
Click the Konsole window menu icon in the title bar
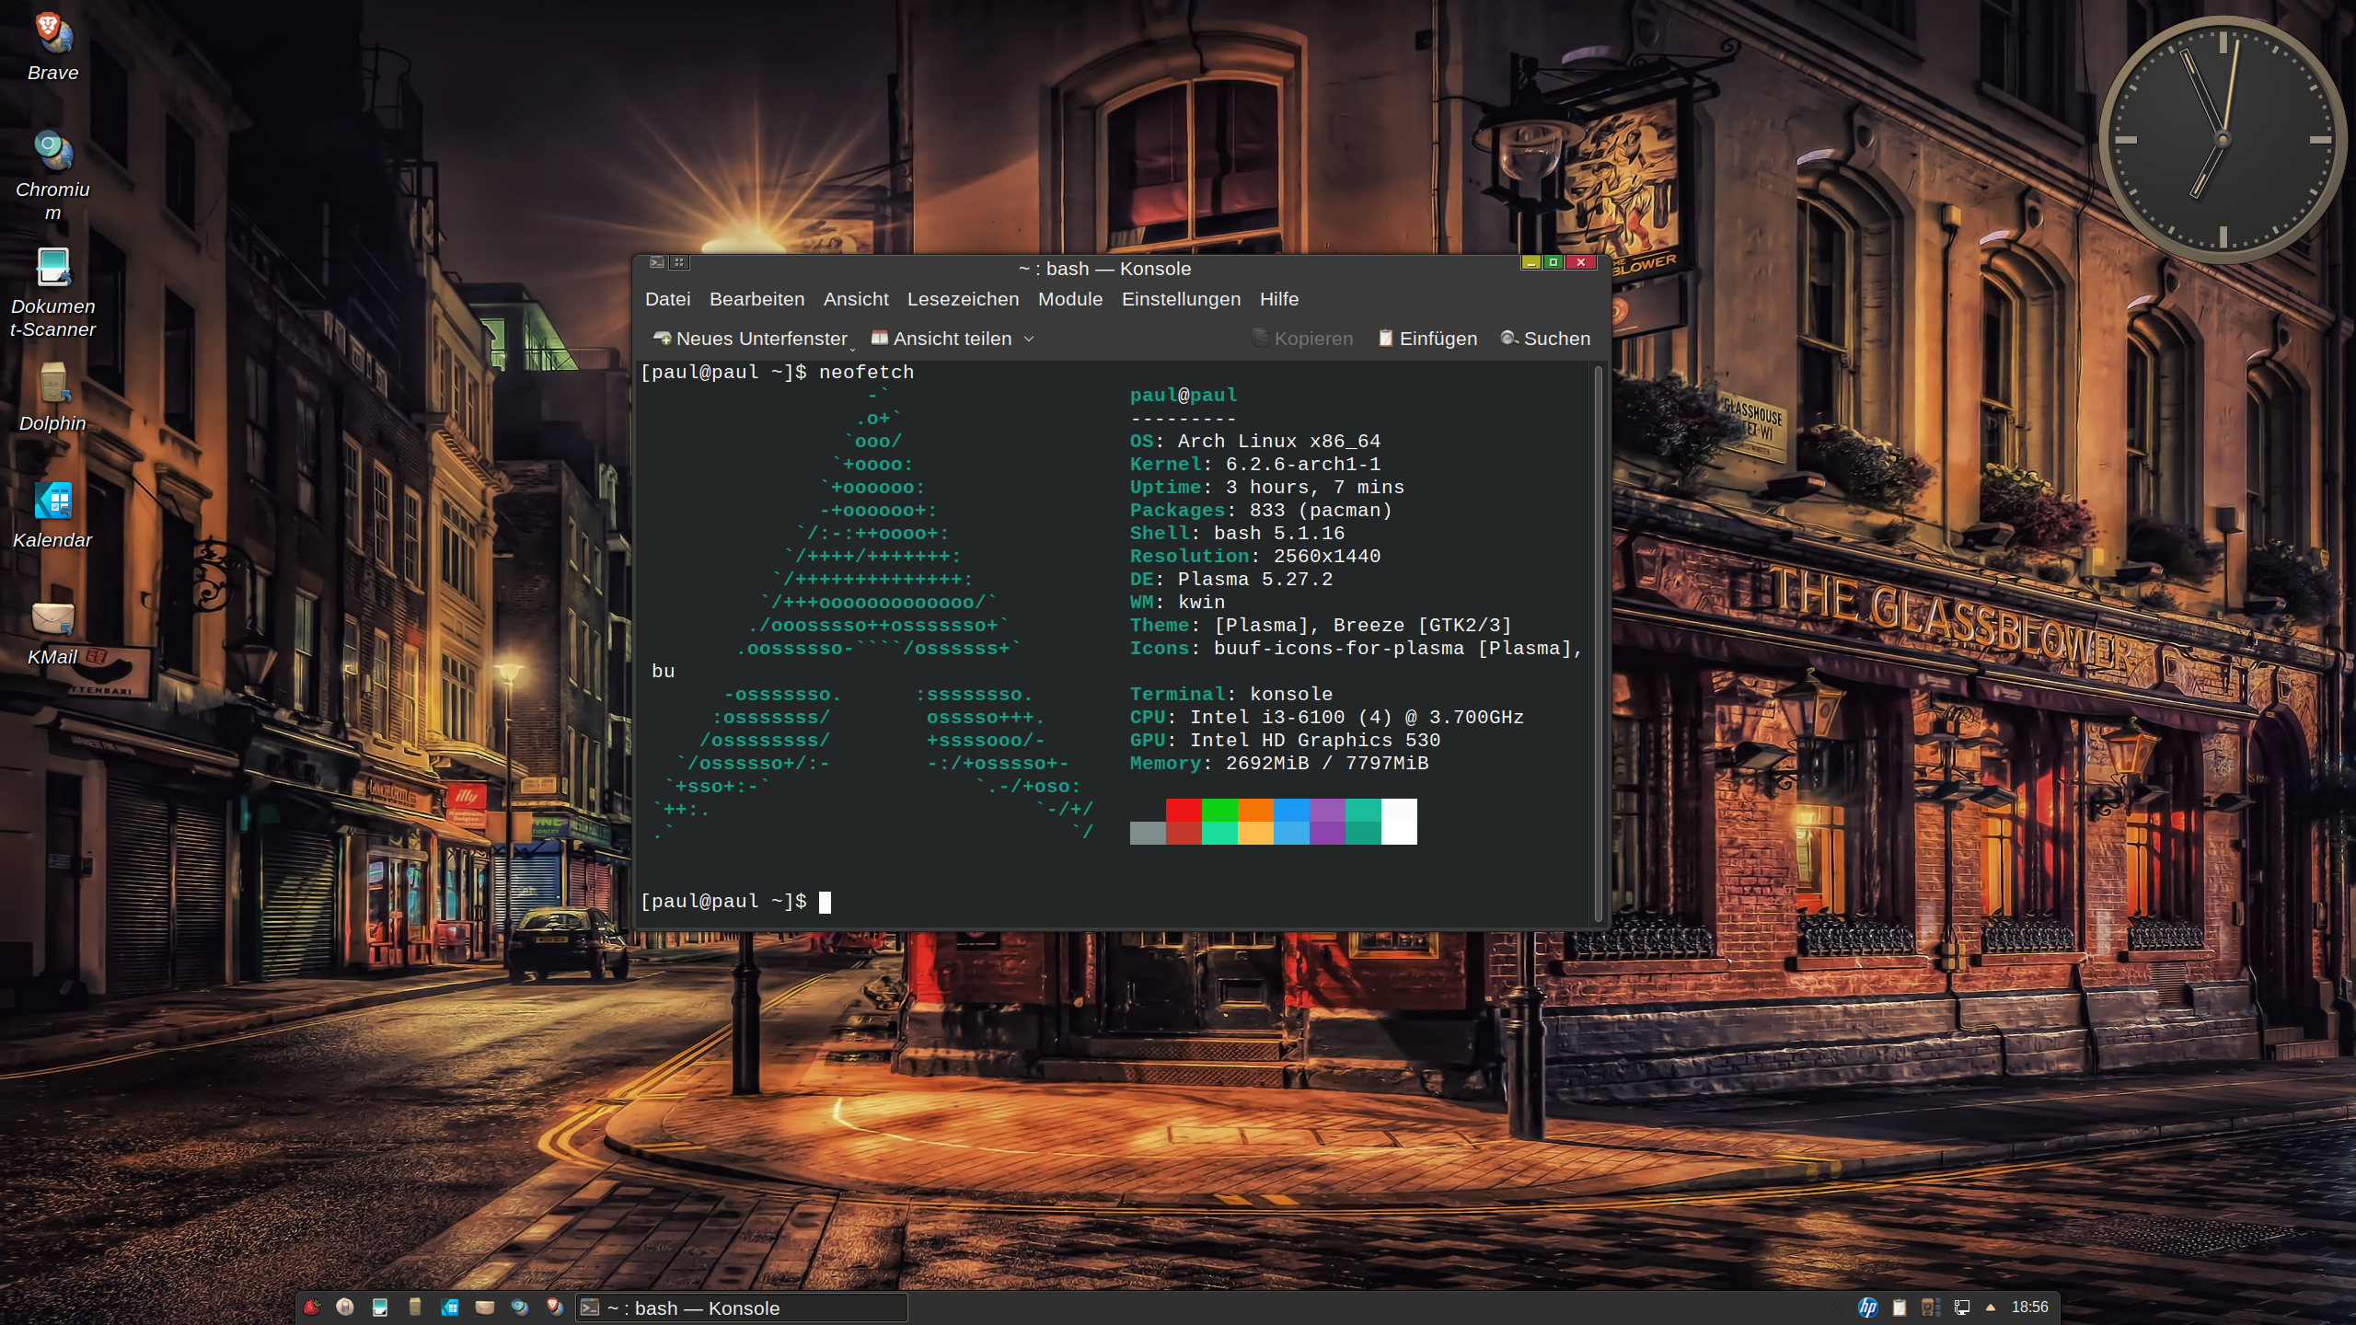point(656,262)
